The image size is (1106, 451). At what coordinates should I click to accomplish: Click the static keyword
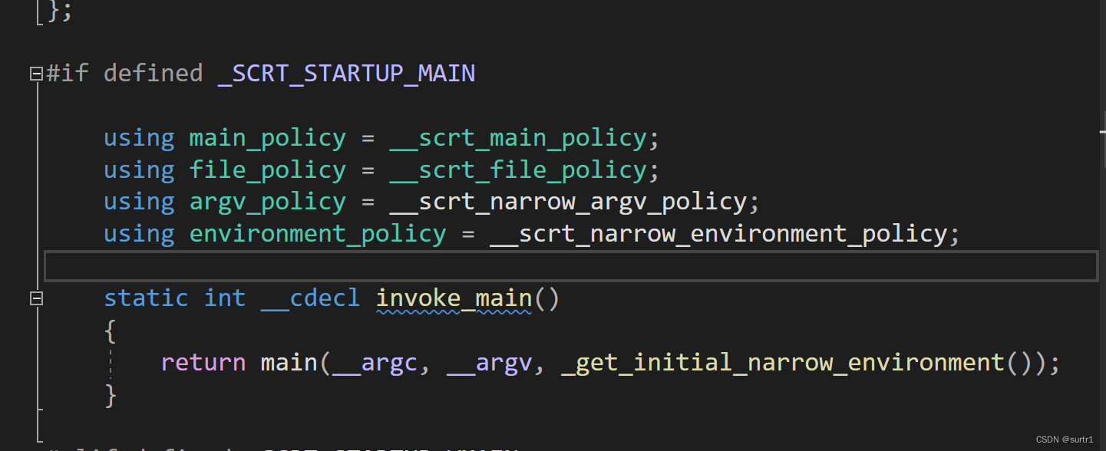(x=147, y=298)
